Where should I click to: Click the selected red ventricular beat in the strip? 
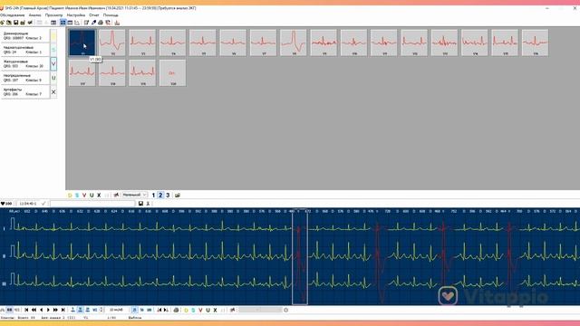coord(300,256)
